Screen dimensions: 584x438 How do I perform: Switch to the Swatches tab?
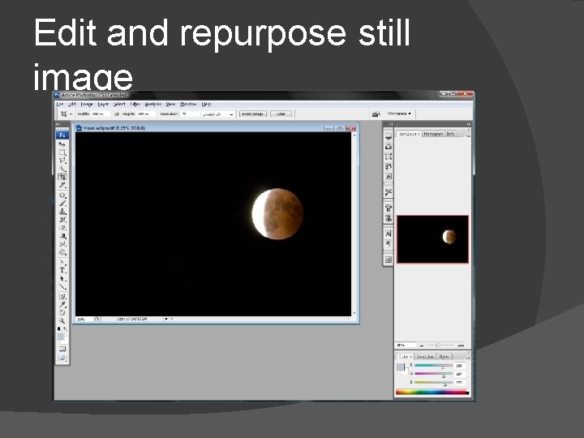coord(425,357)
